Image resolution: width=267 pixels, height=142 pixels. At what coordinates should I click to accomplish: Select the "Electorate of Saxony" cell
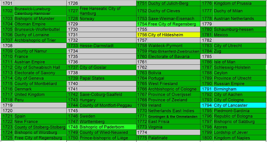click(x=40, y=73)
